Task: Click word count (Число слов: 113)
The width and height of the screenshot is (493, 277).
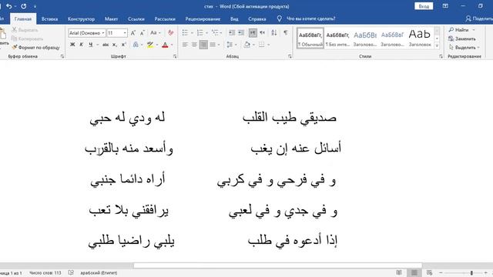Action: [45, 272]
